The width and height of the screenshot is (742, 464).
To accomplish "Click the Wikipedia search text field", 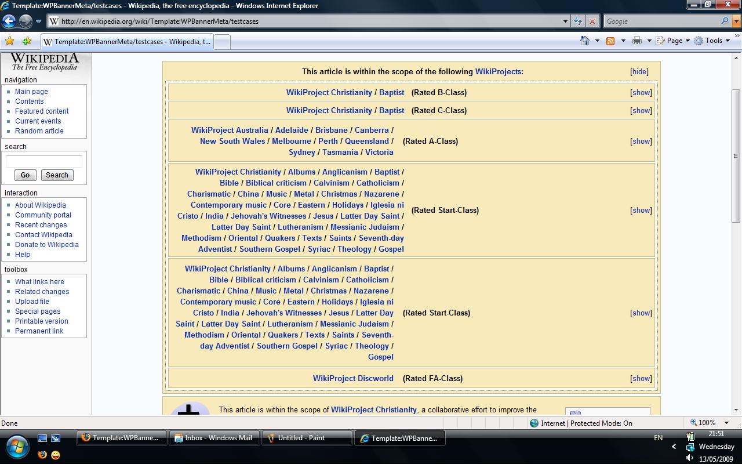I will click(x=44, y=161).
